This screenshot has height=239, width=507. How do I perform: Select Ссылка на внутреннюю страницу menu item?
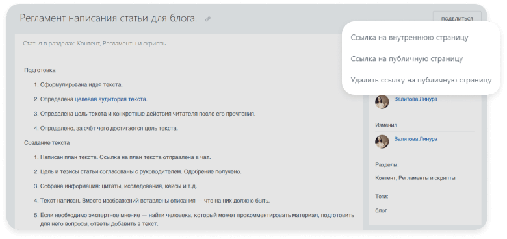click(409, 38)
